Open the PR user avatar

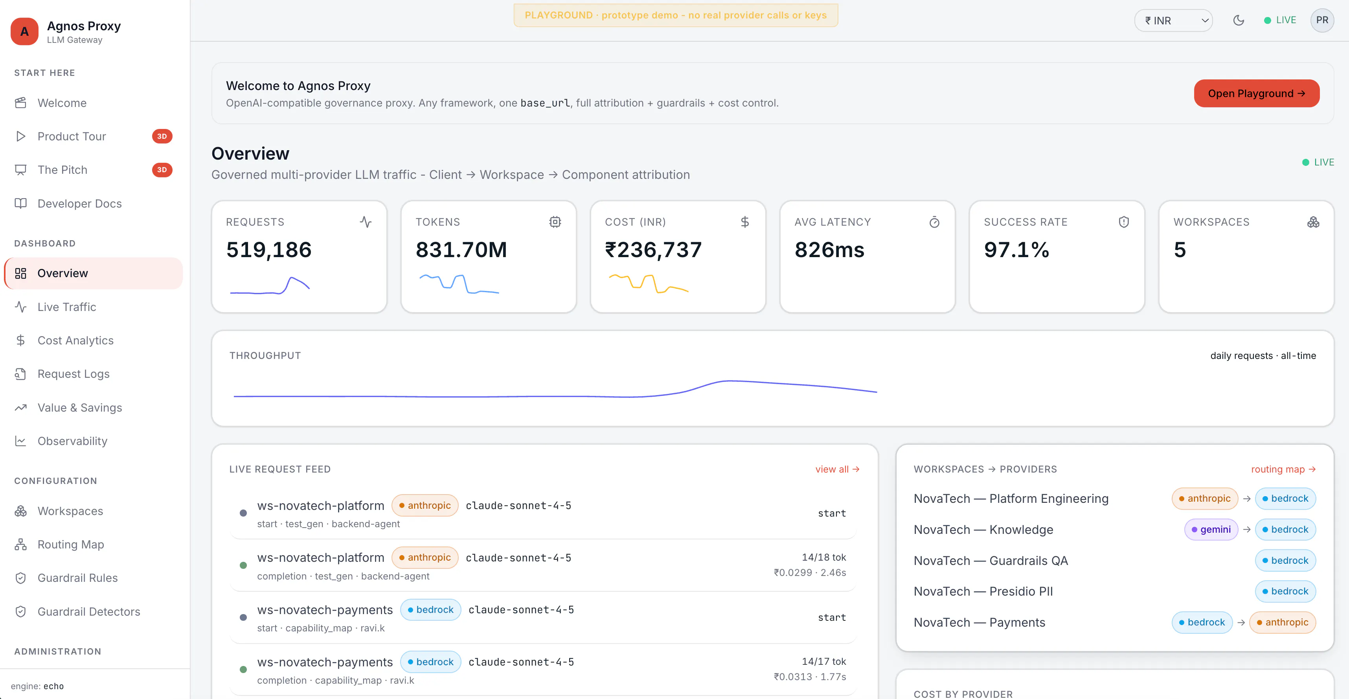point(1322,20)
